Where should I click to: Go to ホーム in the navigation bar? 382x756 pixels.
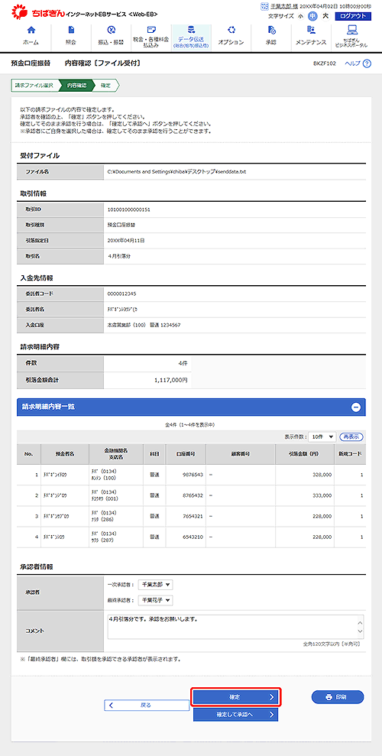coord(31,36)
